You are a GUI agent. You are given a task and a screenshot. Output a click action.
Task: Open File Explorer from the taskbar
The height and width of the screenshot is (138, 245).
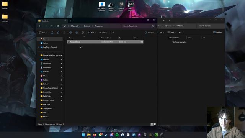89,135
